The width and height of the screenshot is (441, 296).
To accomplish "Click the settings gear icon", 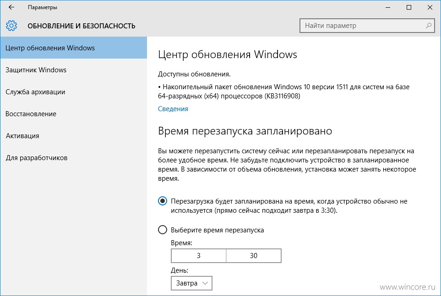I will pyautogui.click(x=11, y=26).
